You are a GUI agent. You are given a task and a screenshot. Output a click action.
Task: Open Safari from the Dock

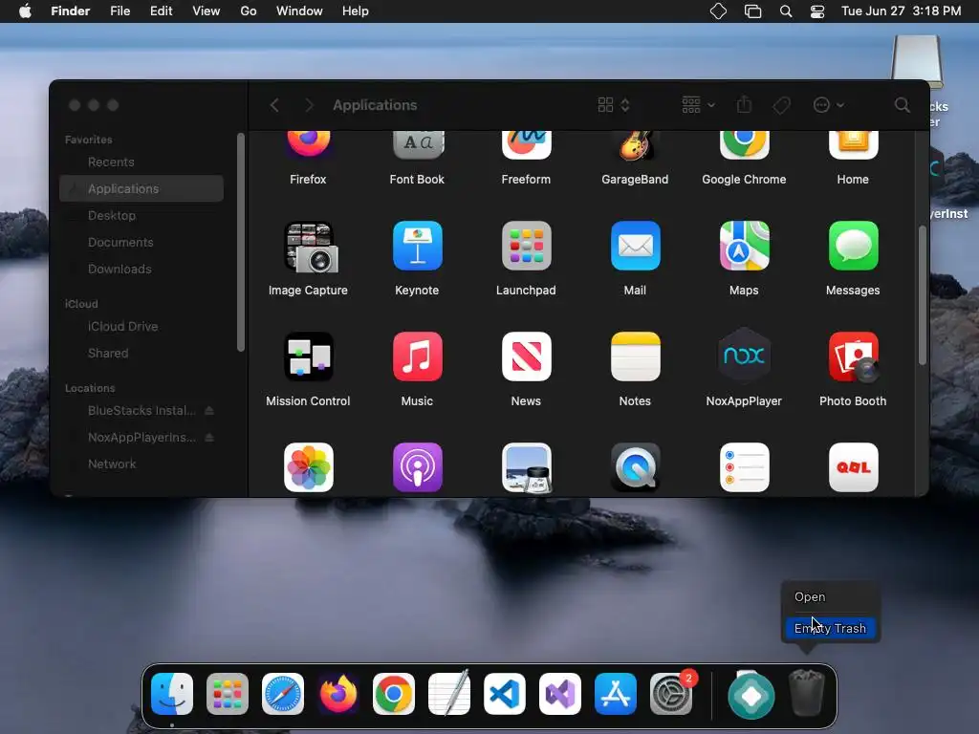coord(283,694)
